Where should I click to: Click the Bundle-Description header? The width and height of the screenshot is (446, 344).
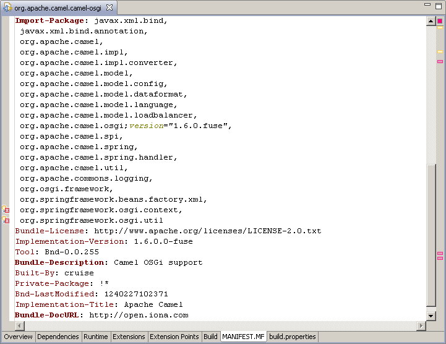pyautogui.click(x=59, y=262)
